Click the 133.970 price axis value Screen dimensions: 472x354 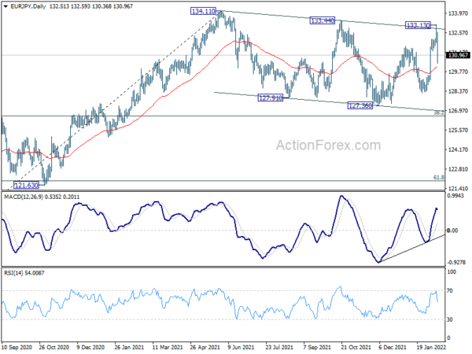pos(458,13)
